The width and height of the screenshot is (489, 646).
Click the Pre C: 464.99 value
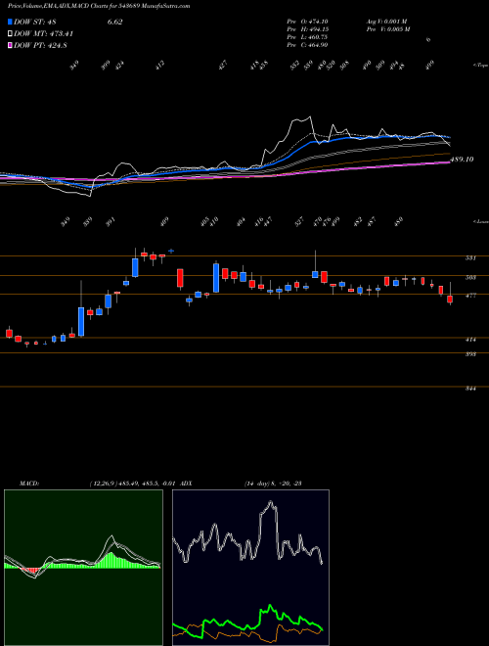[x=307, y=45]
